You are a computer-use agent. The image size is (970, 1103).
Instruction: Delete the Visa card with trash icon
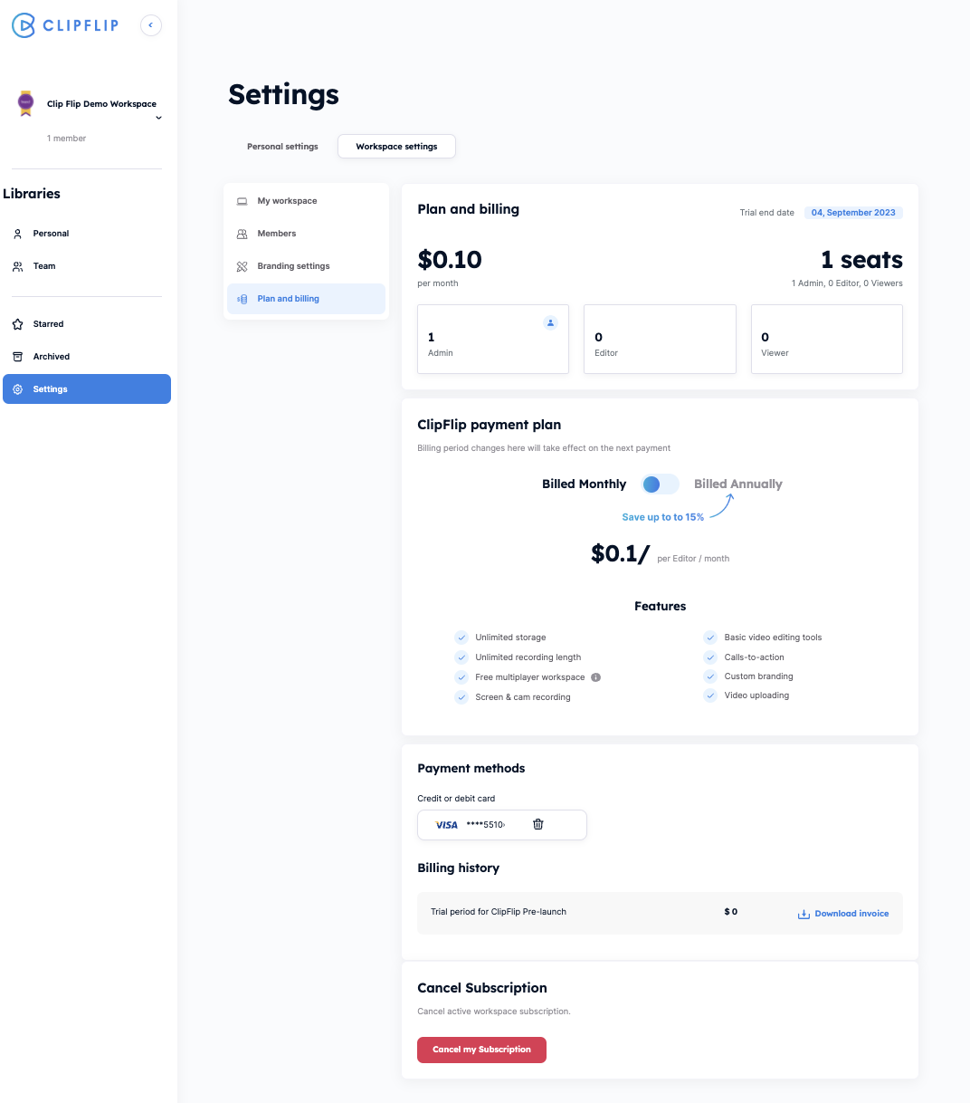(538, 824)
